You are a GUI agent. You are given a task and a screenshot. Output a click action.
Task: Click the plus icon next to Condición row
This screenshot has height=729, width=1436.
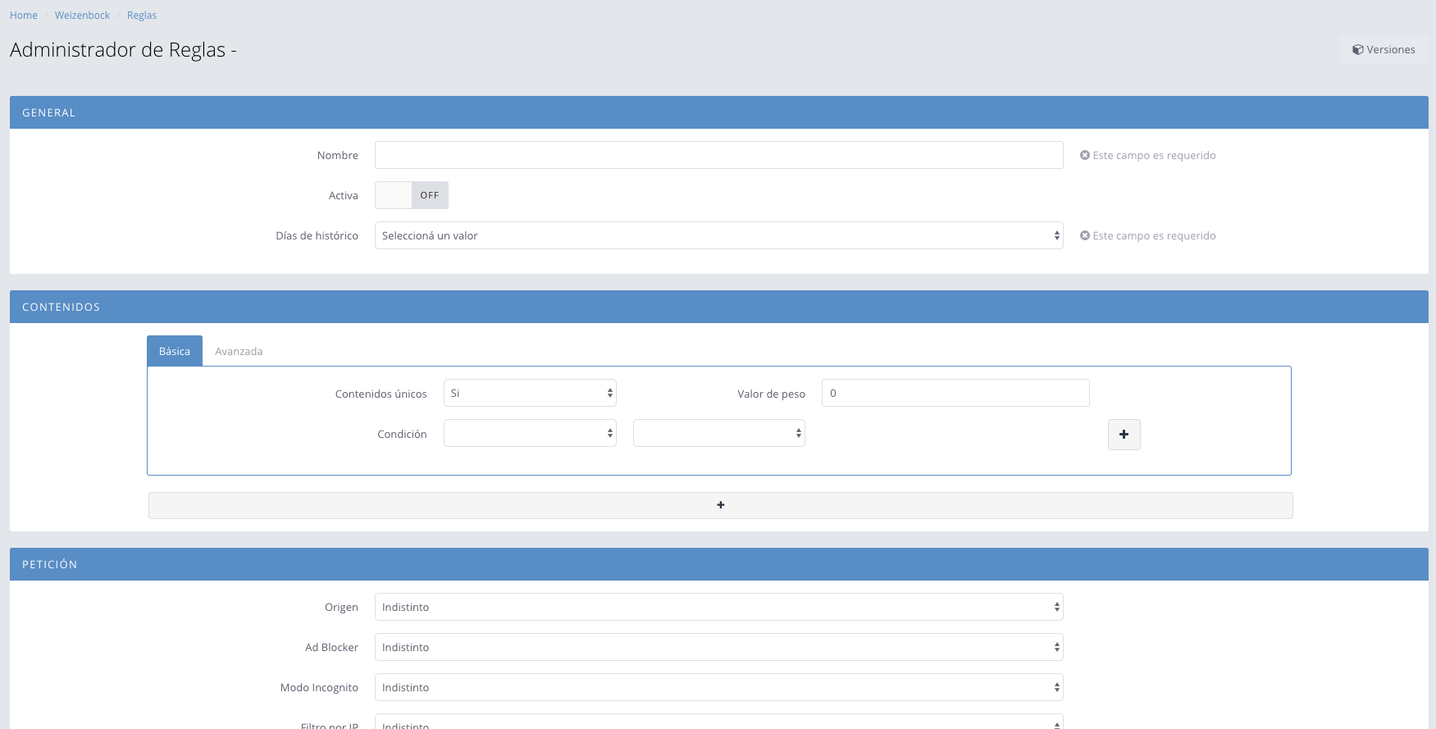(1124, 435)
